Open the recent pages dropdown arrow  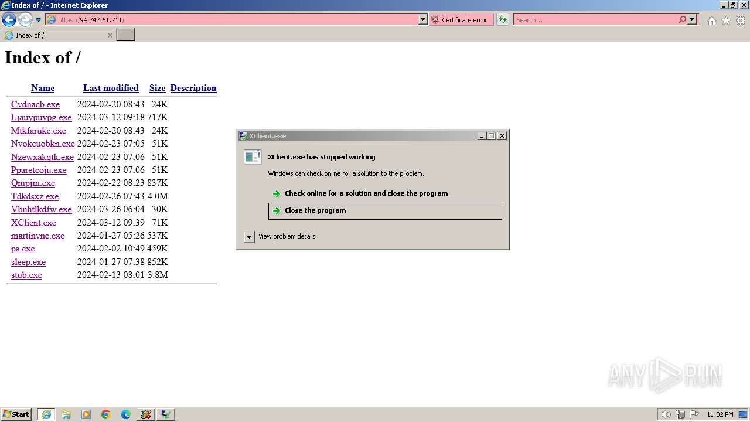point(39,20)
